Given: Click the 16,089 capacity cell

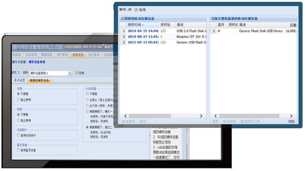Looking at the screenshot, I should click(291, 31).
